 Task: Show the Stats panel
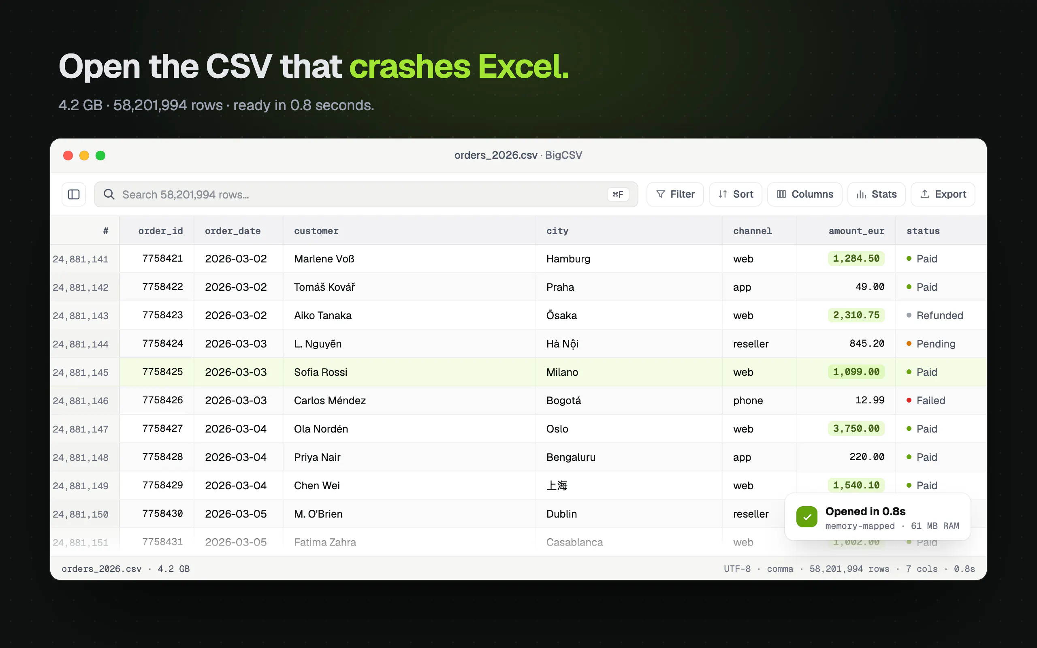point(876,194)
